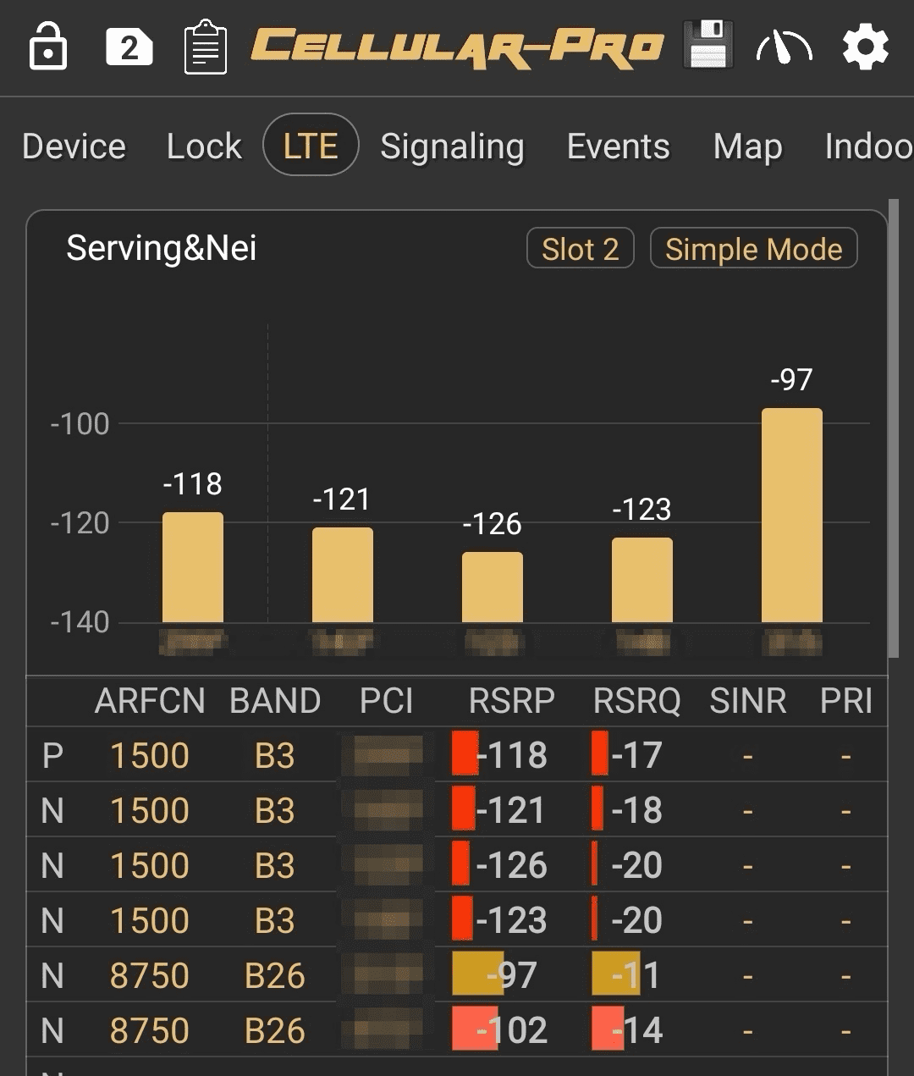This screenshot has width=914, height=1076.
Task: Tap the tallest chart bar labeled -97
Action: (792, 516)
